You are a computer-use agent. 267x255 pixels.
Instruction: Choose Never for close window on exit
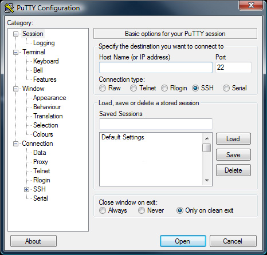click(142, 210)
